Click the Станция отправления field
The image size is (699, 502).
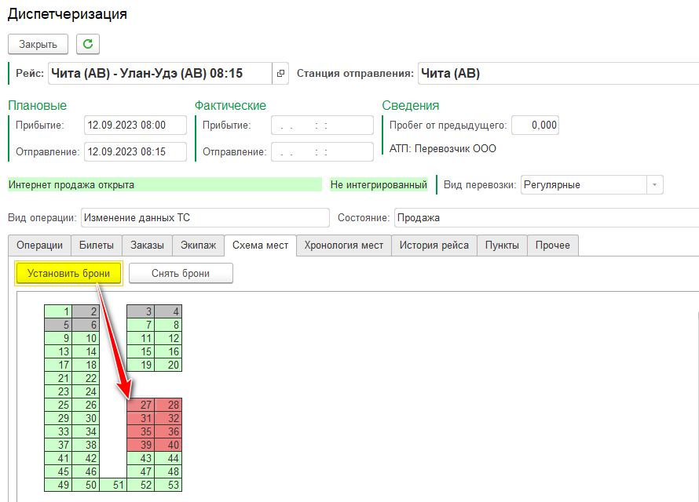coord(558,74)
